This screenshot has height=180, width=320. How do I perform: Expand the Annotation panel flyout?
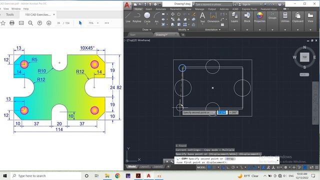tap(212, 29)
